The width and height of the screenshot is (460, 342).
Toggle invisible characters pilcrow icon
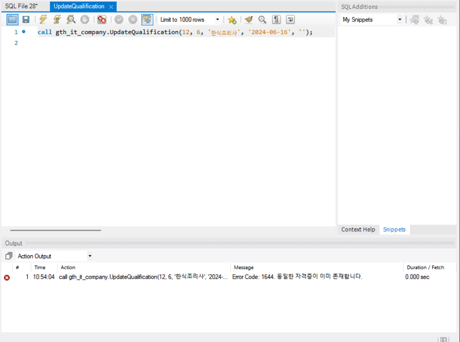[x=276, y=20]
